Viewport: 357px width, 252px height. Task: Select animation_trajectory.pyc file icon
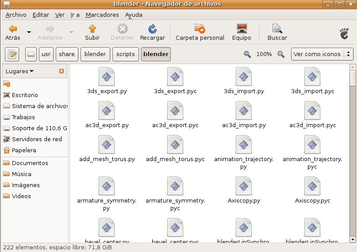312,144
